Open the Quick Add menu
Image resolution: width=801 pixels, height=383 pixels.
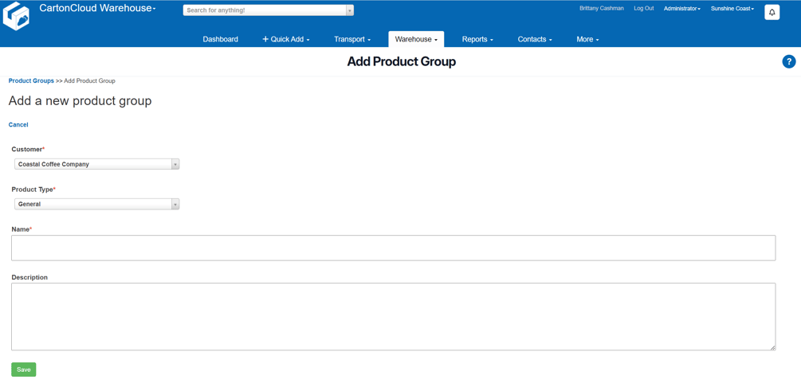(x=286, y=39)
